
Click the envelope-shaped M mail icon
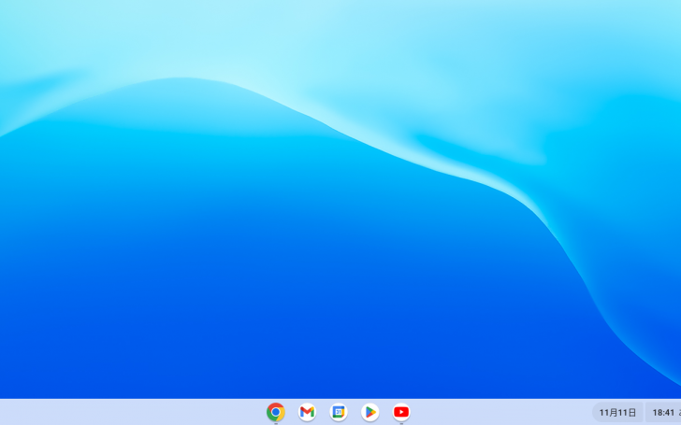(307, 412)
